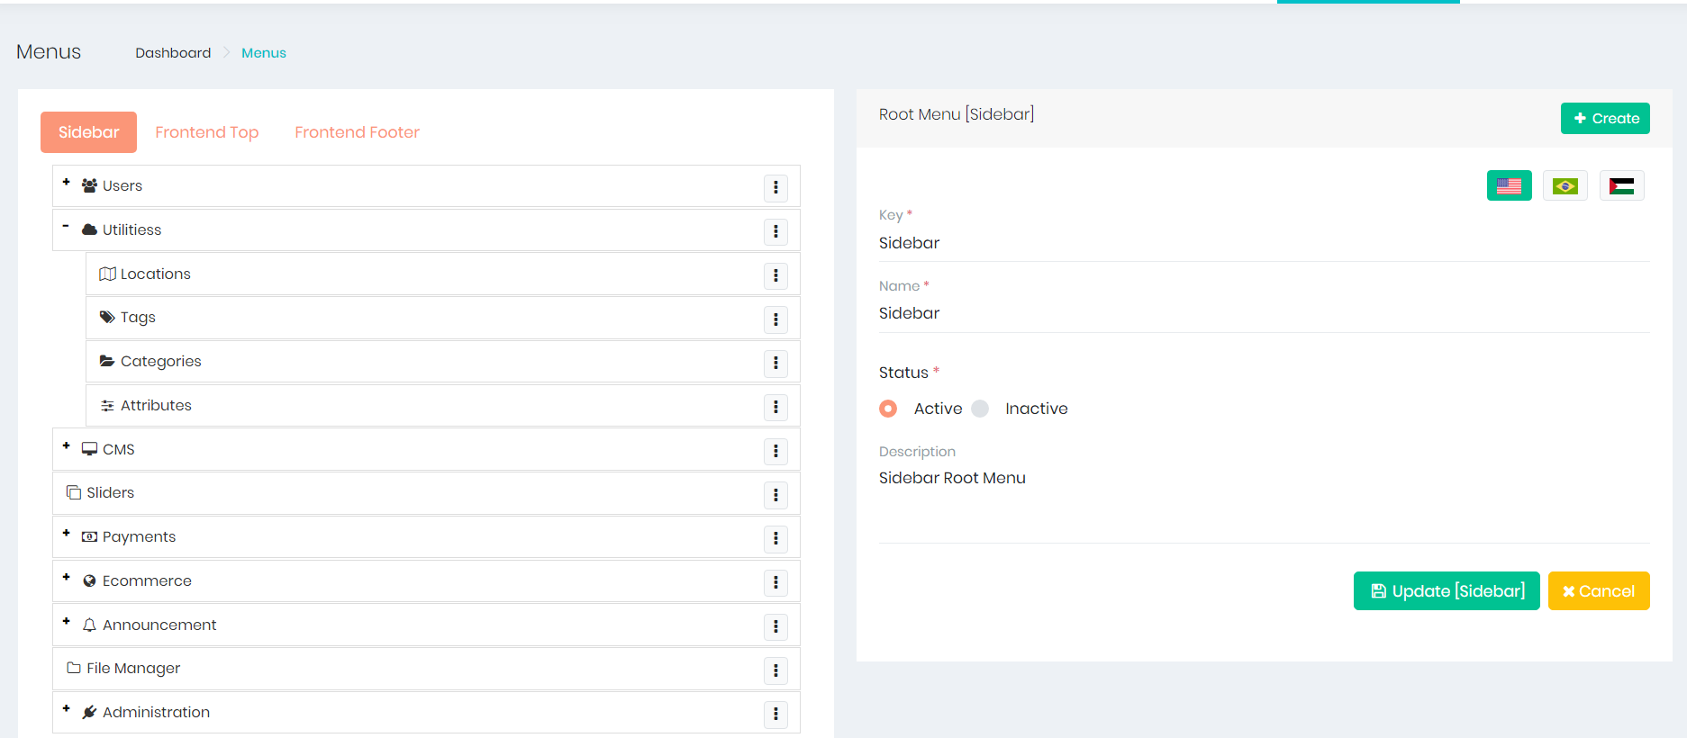Screen dimensions: 1687x738
Task: Set status to Inactive
Action: pos(981,409)
